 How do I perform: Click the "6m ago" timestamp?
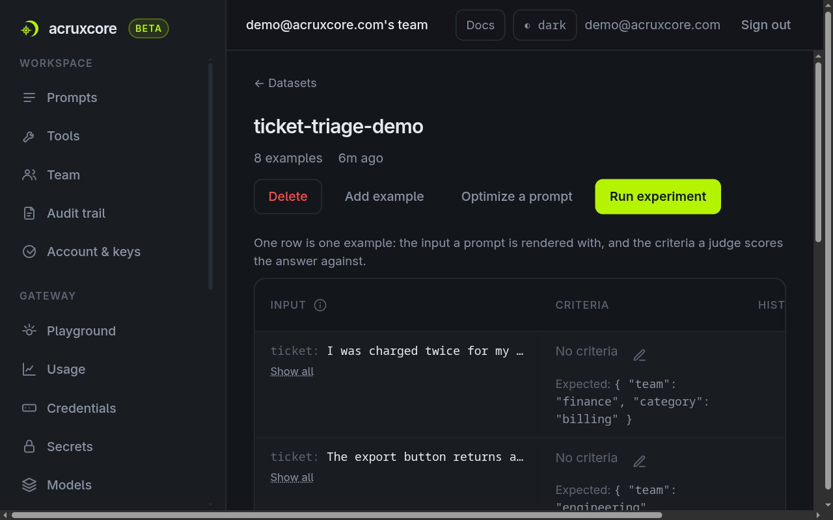point(361,158)
